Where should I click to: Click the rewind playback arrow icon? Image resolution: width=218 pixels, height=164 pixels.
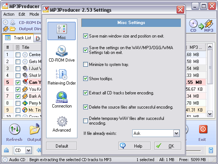click(39, 150)
